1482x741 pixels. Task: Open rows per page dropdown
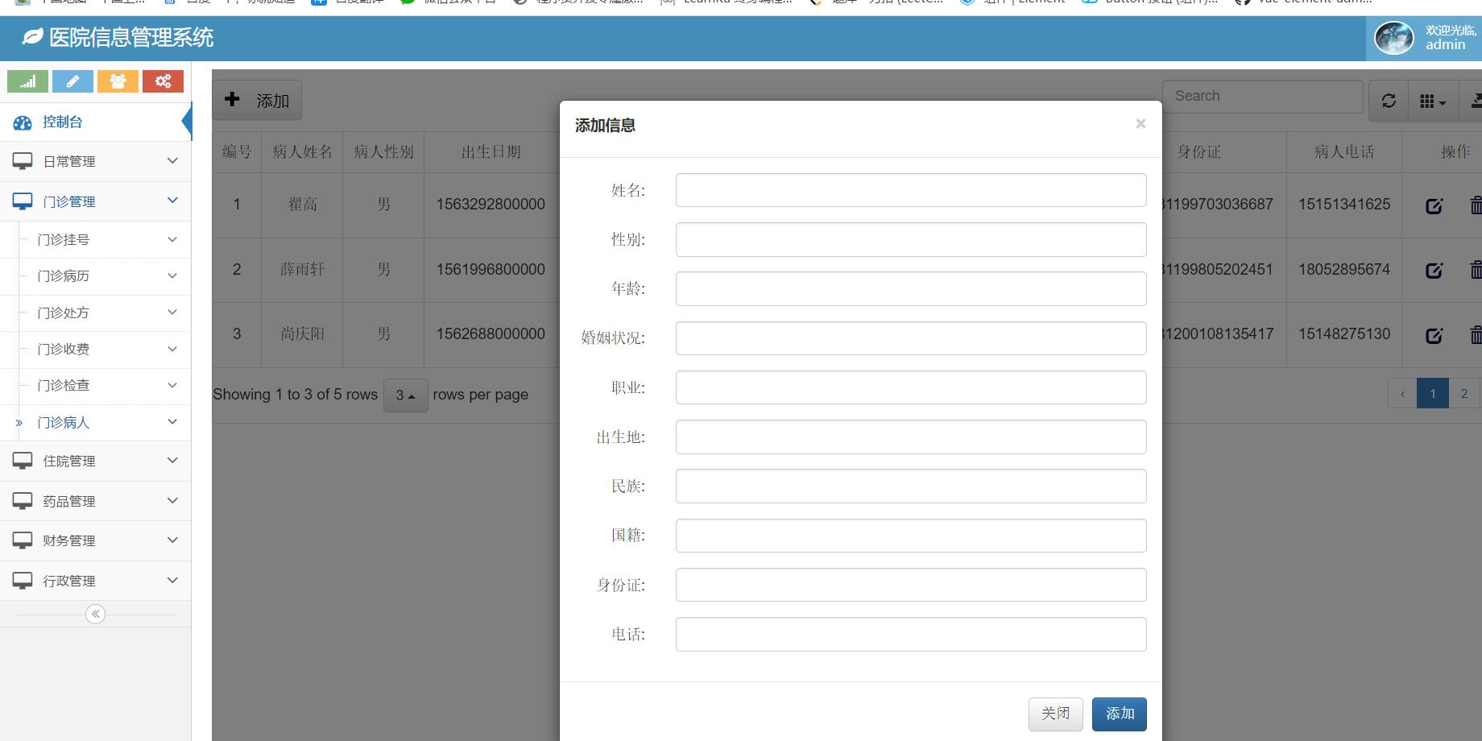pos(405,395)
